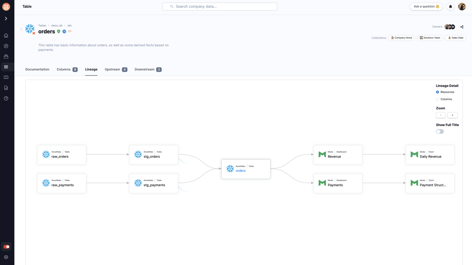This screenshot has height=265, width=472.
Task: Click the share icon next to Owners
Action: tap(462, 27)
